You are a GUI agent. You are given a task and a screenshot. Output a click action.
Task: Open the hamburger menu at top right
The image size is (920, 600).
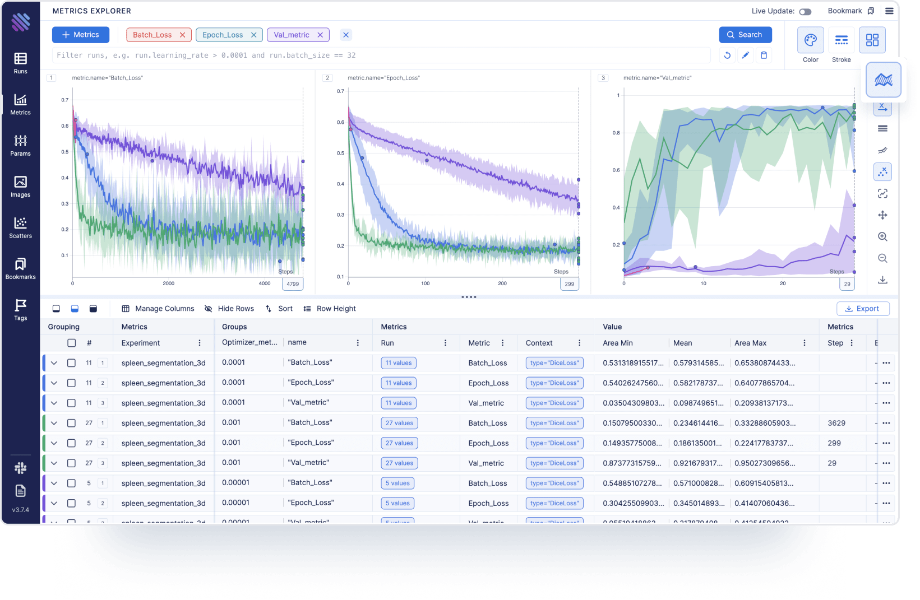point(889,11)
